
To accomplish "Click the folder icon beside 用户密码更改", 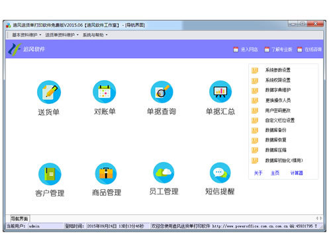I will (x=255, y=110).
